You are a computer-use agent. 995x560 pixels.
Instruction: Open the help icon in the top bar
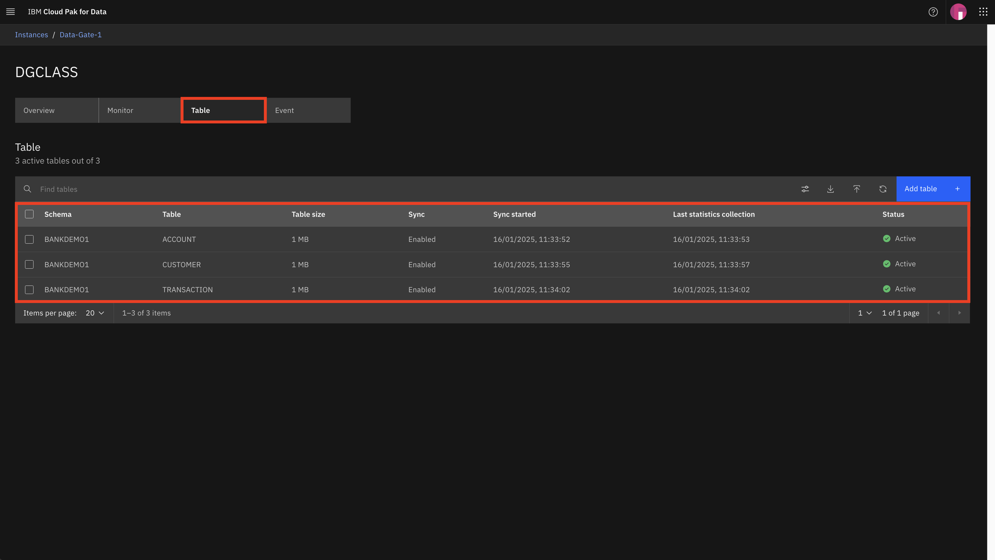[933, 12]
